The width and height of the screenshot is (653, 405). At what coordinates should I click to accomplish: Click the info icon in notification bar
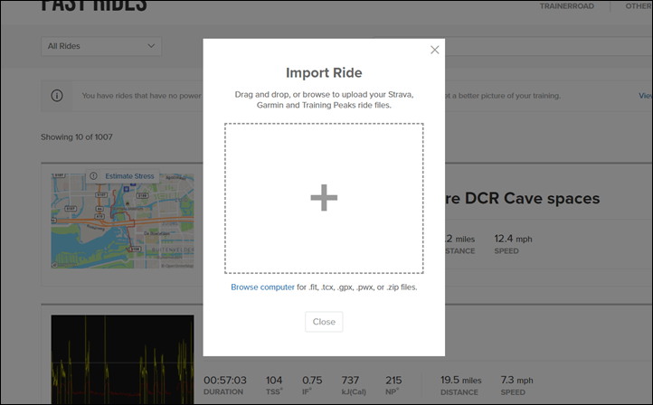tap(57, 96)
